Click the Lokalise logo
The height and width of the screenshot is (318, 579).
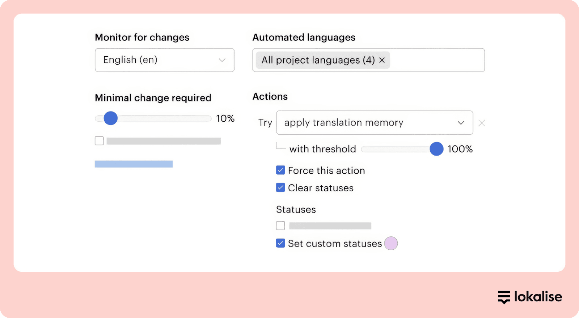coord(530,297)
